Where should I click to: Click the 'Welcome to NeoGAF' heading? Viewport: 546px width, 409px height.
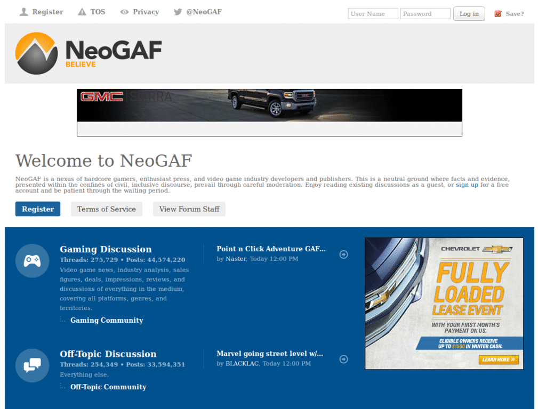[x=104, y=161]
